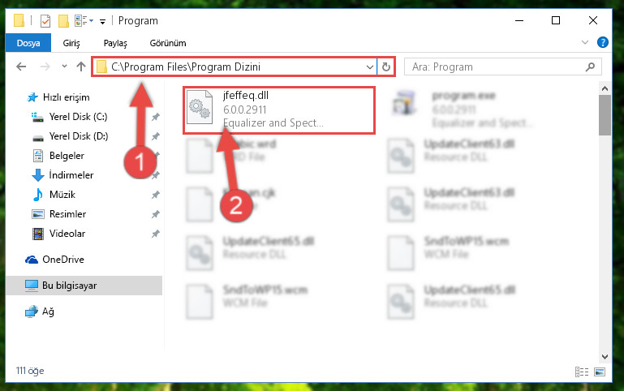Expand the recent locations dropdown arrow

click(64, 67)
